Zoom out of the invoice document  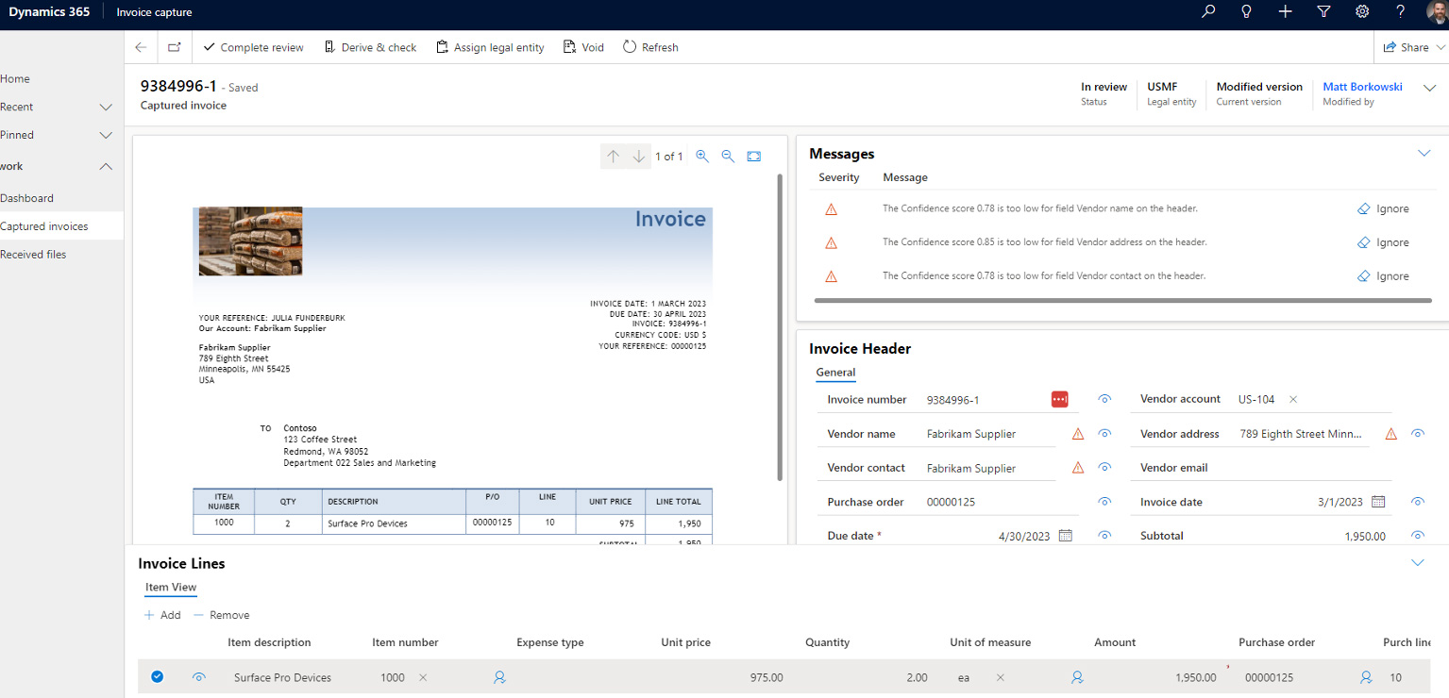pyautogui.click(x=728, y=157)
